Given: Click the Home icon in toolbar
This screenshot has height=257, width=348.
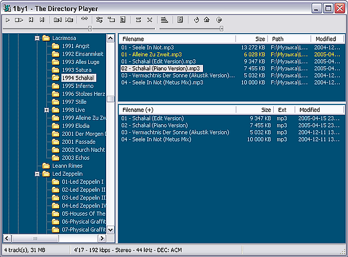Looking at the screenshot, I should [x=207, y=20].
